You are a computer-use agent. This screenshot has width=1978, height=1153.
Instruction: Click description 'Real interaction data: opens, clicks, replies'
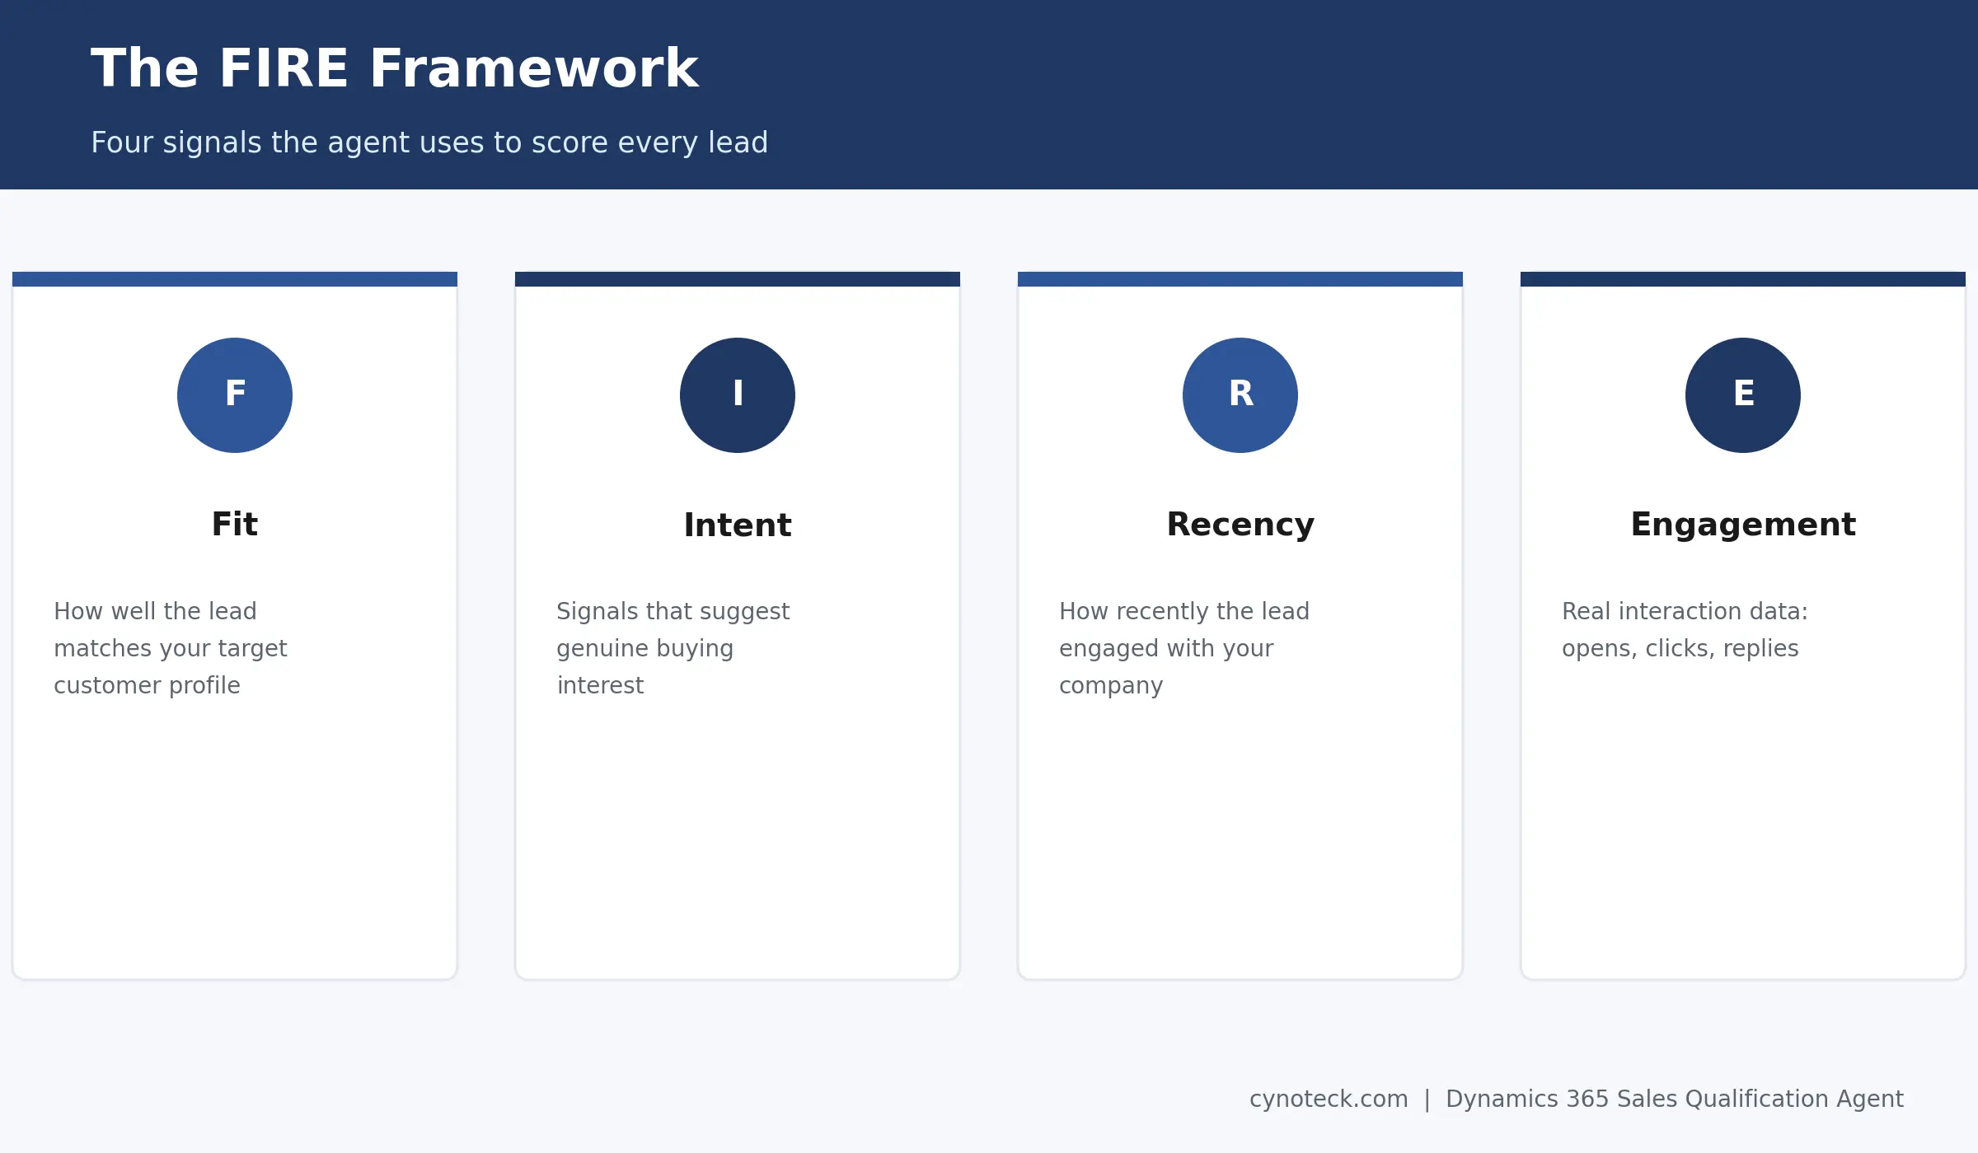point(1685,630)
